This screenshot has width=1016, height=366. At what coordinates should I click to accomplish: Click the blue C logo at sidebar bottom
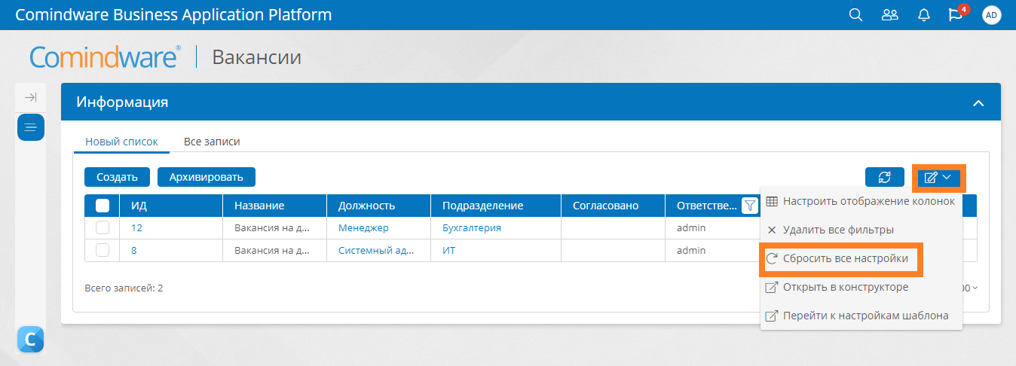point(30,340)
